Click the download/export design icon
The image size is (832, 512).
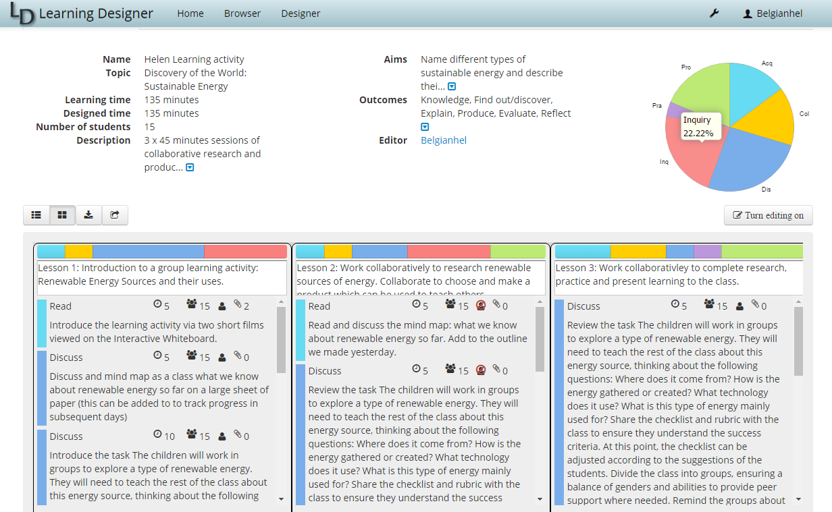(88, 215)
